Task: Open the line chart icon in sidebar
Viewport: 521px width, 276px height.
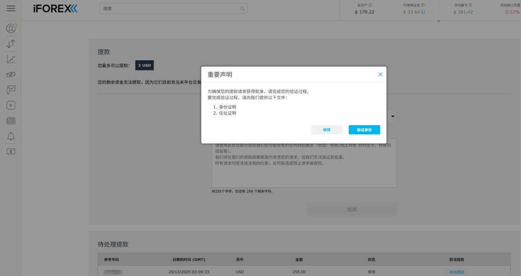Action: 11,59
